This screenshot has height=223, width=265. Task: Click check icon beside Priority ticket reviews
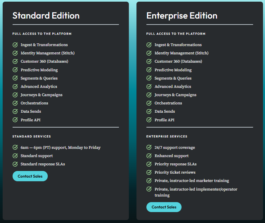click(149, 172)
